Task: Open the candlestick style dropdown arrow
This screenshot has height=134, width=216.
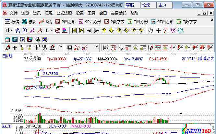Action: point(52,30)
